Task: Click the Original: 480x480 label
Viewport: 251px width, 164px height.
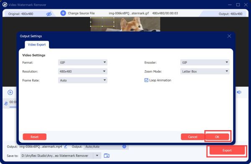Action: click(21, 14)
